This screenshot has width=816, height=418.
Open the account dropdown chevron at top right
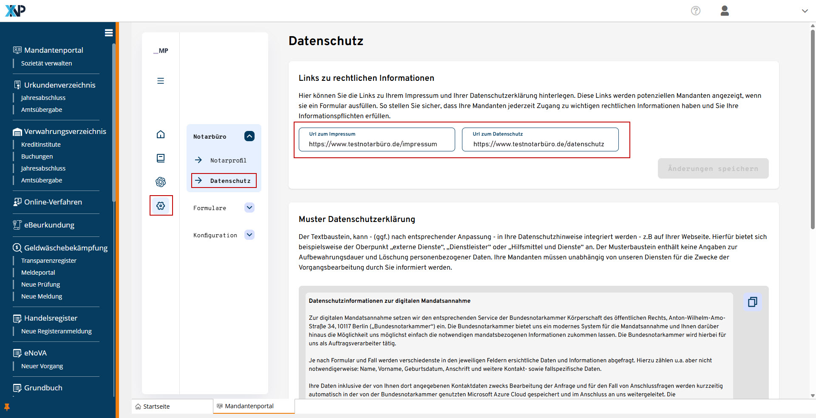805,11
